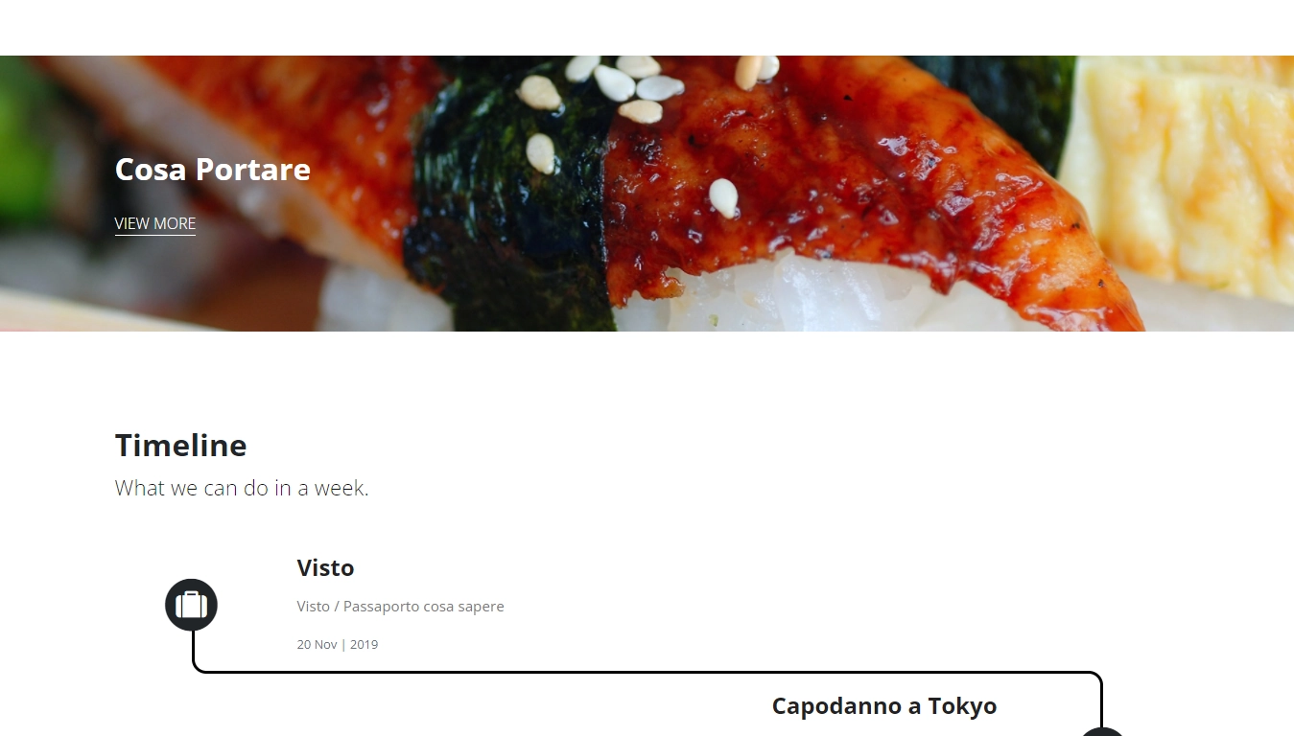This screenshot has width=1294, height=736.
Task: Open the Visto timeline entry title
Action: pos(325,567)
